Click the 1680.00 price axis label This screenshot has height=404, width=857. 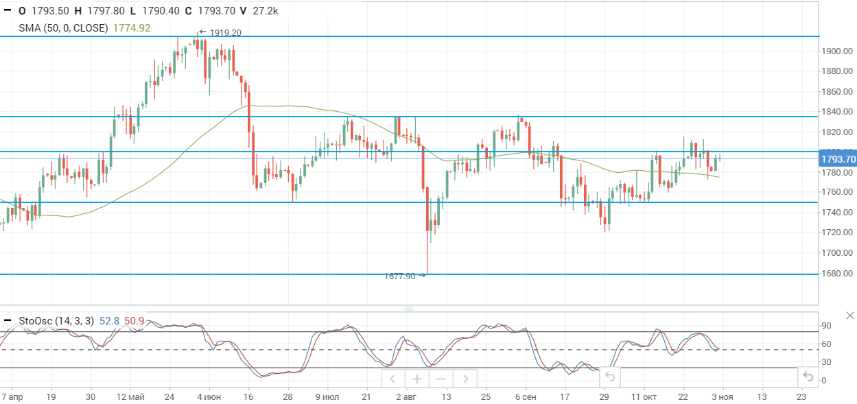[838, 273]
